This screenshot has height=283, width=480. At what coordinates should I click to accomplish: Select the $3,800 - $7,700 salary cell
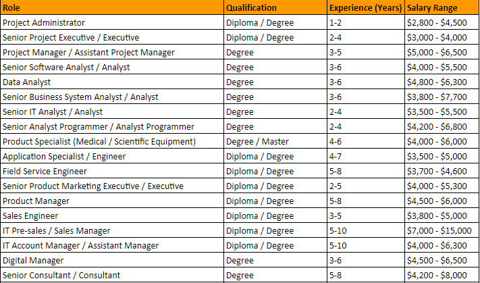(x=442, y=97)
